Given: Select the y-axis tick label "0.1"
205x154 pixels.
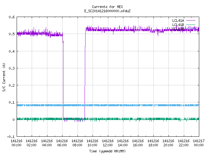Looking at the screenshot, I should click(x=12, y=102).
